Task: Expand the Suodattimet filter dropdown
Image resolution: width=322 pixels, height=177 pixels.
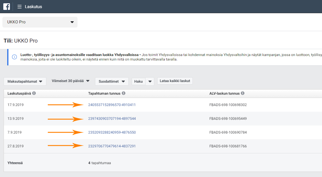Action: 112,81
